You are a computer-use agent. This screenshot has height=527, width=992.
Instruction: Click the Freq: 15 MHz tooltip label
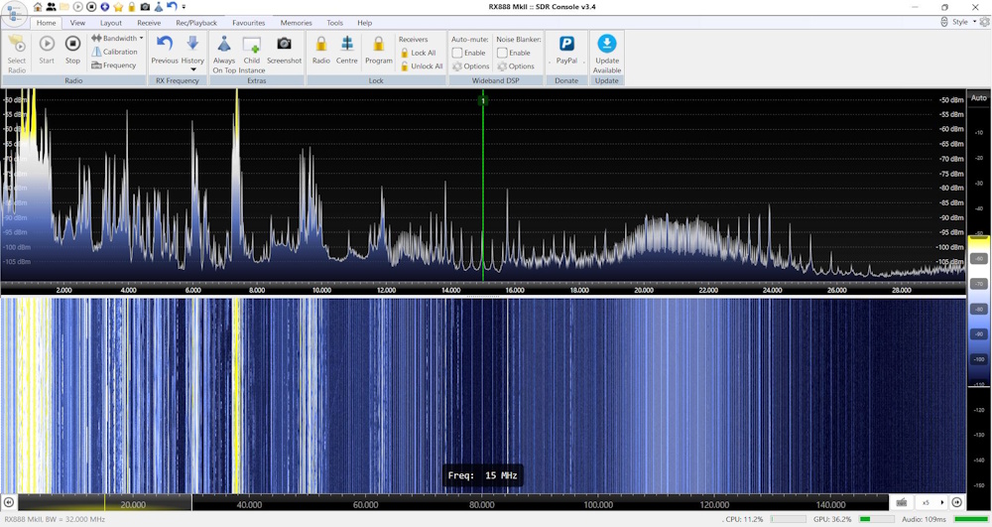point(483,475)
